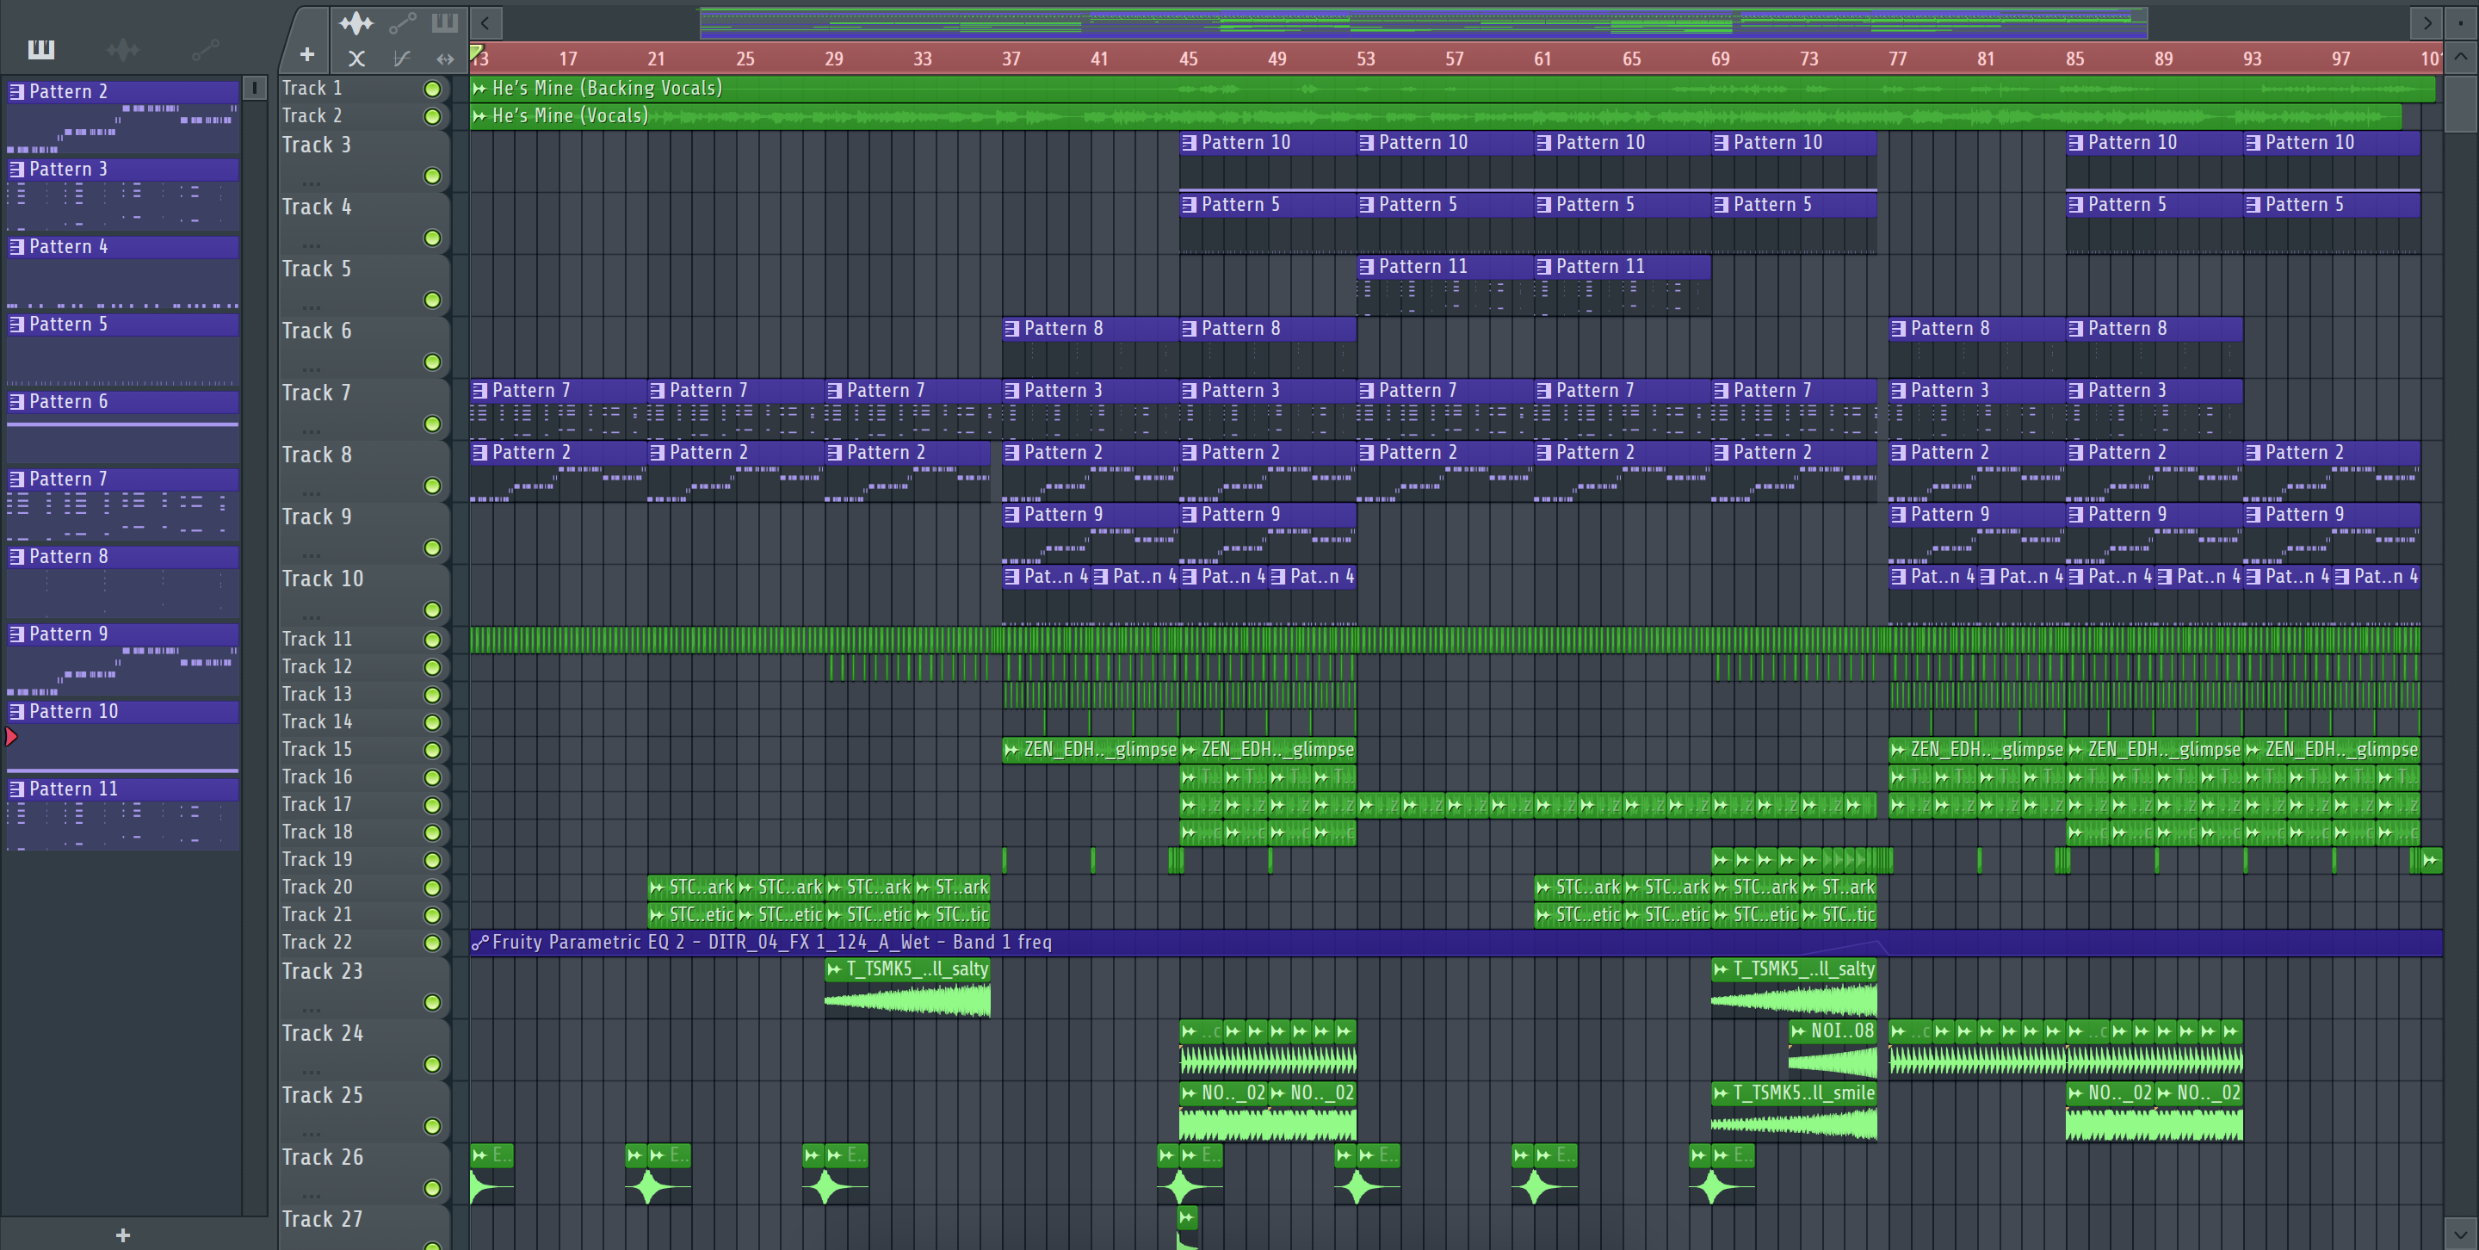Show automation clips in the picker panel

pos(205,49)
